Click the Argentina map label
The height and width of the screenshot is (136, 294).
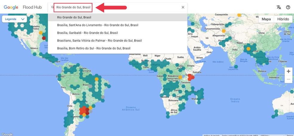tap(76, 117)
